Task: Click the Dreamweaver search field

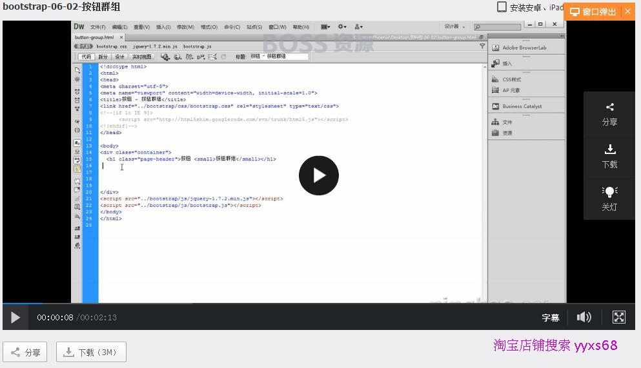Action: 497,27
